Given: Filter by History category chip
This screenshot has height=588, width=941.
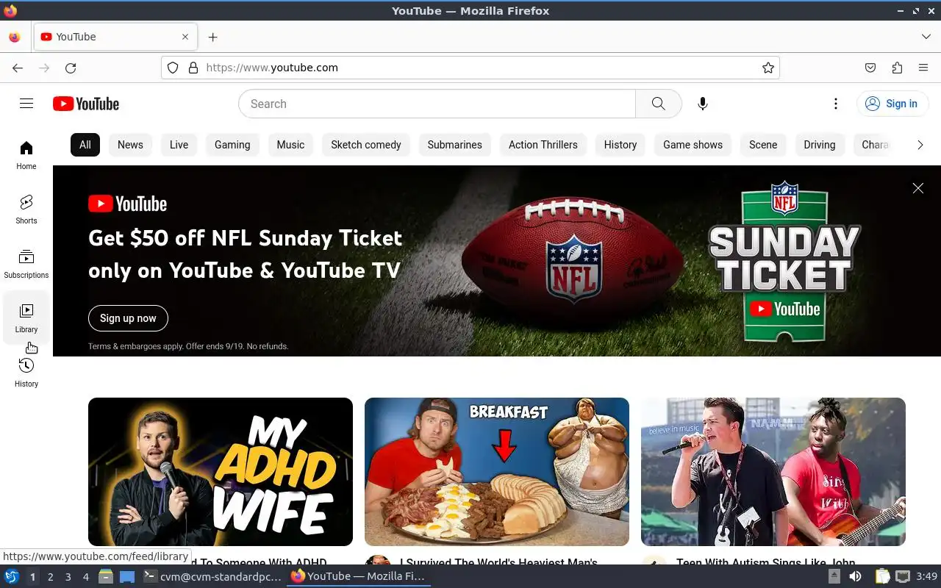Looking at the screenshot, I should tap(620, 145).
